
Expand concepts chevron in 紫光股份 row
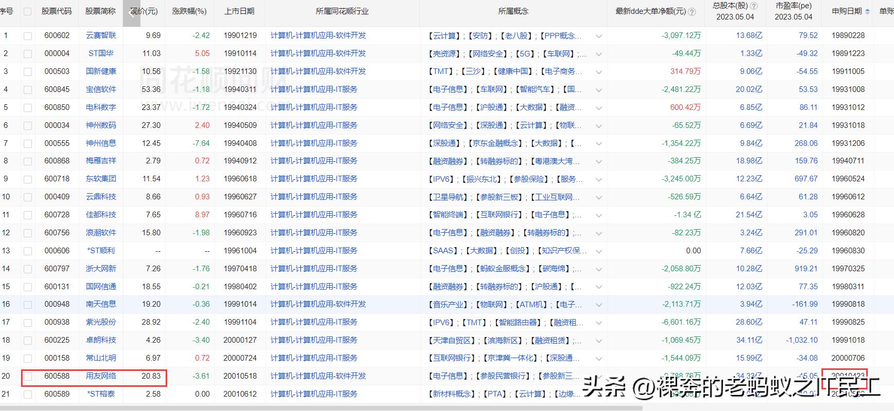coord(599,323)
